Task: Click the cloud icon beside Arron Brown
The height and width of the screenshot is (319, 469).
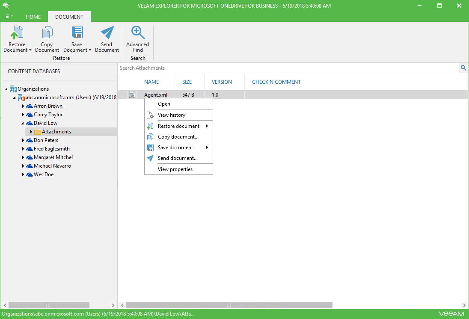Action: tap(29, 106)
